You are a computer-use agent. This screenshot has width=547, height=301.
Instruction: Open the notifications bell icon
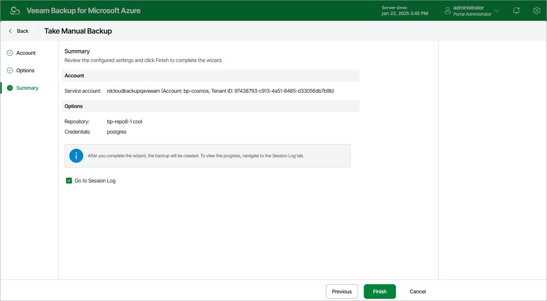tap(516, 11)
